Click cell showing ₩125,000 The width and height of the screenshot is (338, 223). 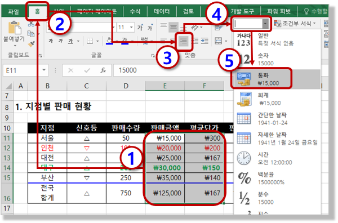165,193
